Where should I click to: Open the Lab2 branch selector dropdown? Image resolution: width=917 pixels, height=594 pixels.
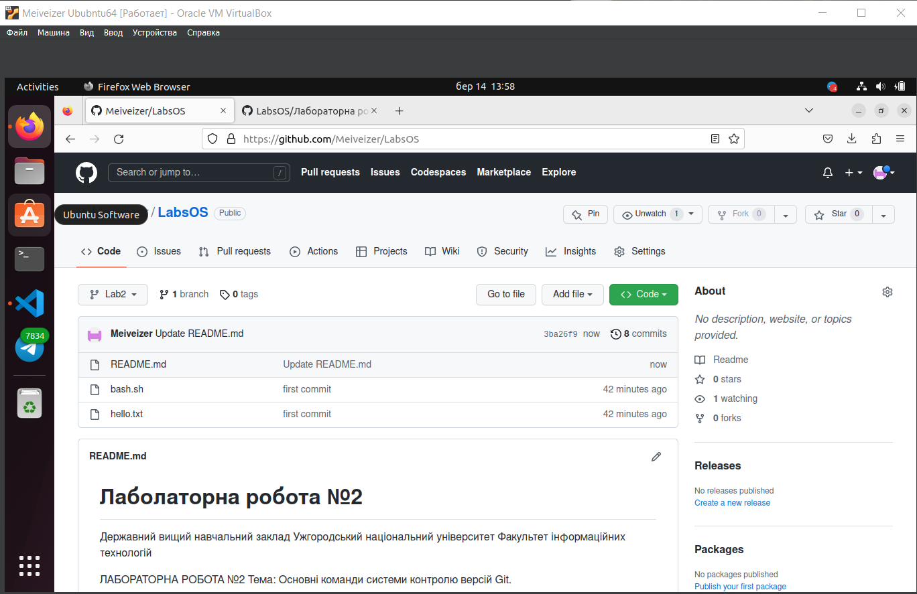[x=112, y=294]
